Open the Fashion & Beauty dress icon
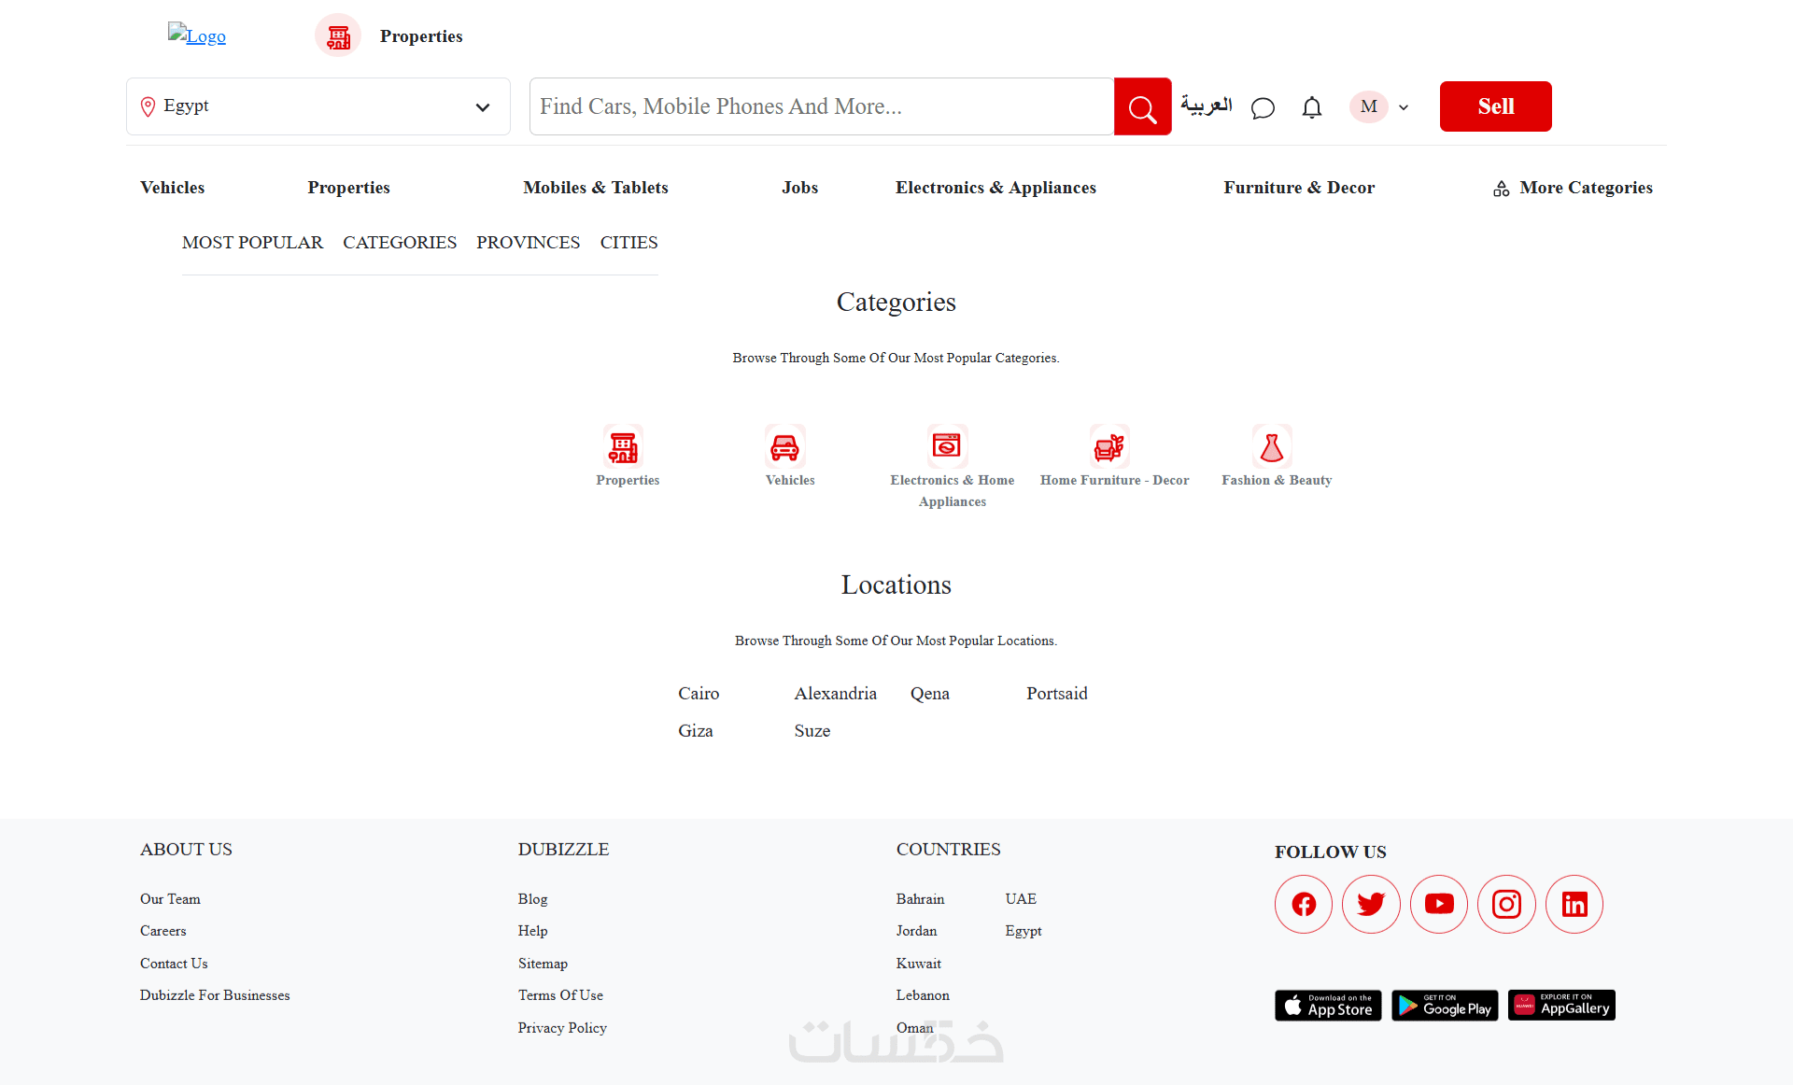Image resolution: width=1793 pixels, height=1085 pixels. 1271,447
